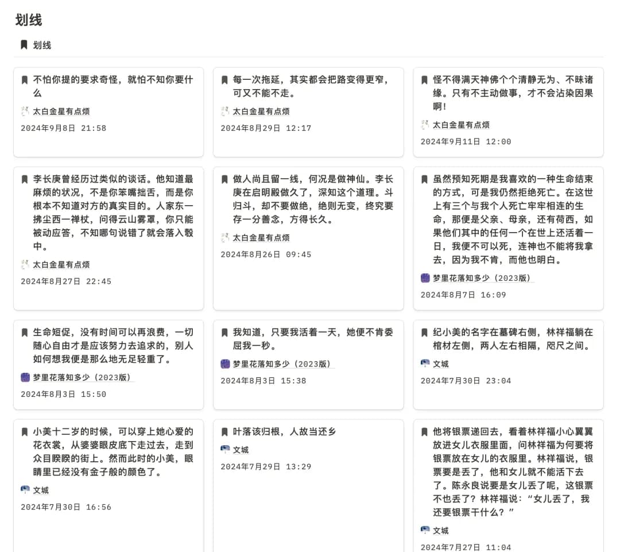Open 太白金星有点烦 link under "每一次拖延" quote
Screen dimensions: 620x552
pyautogui.click(x=261, y=111)
